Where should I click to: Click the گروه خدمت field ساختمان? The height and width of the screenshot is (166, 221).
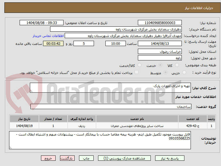pyautogui.click(x=111, y=106)
